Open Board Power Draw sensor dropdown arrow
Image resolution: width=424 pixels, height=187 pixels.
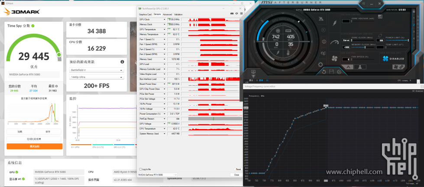click(164, 84)
